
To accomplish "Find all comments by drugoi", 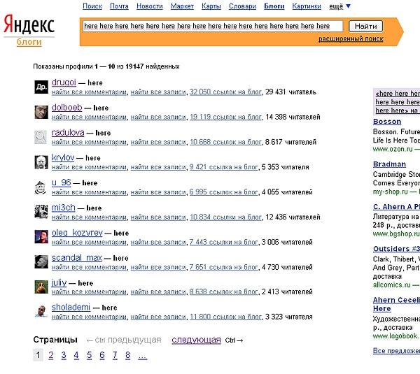I will coord(89,92).
